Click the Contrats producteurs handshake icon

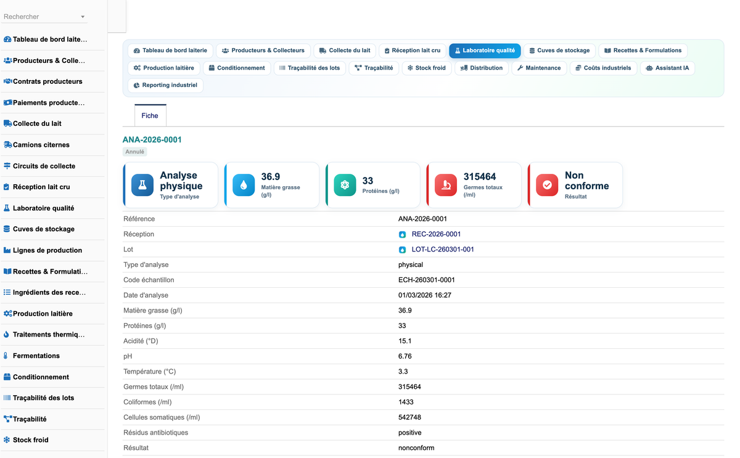pyautogui.click(x=7, y=81)
